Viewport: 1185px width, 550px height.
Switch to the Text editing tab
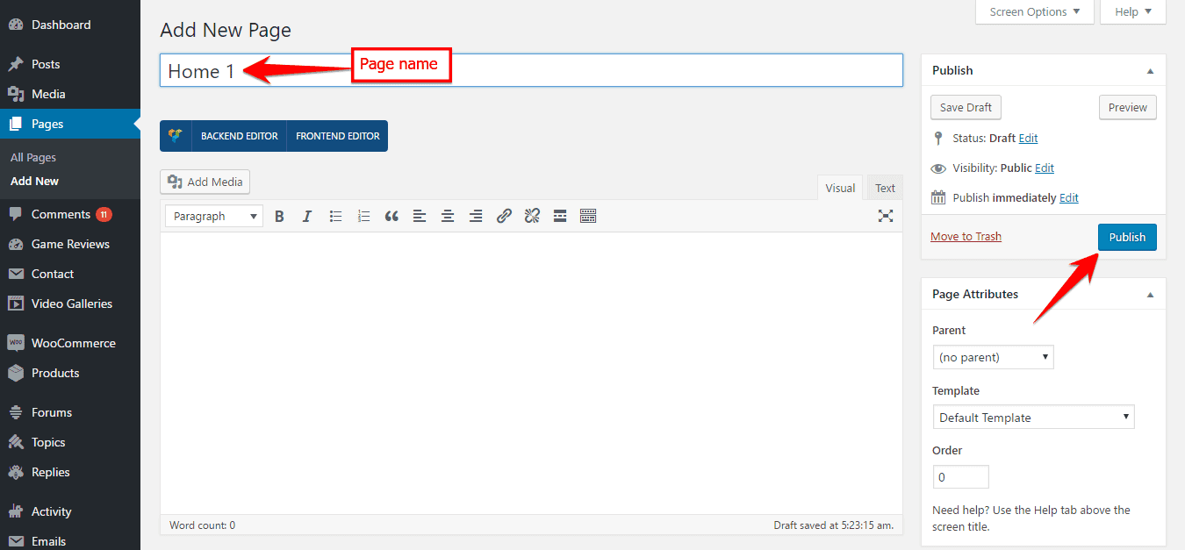tap(884, 187)
